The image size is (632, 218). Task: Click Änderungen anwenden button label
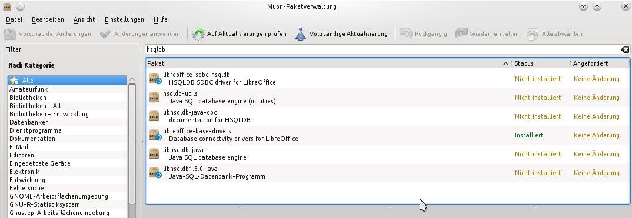147,33
